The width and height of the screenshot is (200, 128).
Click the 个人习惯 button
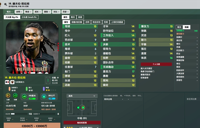click(x=156, y=64)
